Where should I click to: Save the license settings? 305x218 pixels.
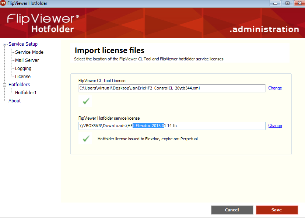(x=277, y=210)
